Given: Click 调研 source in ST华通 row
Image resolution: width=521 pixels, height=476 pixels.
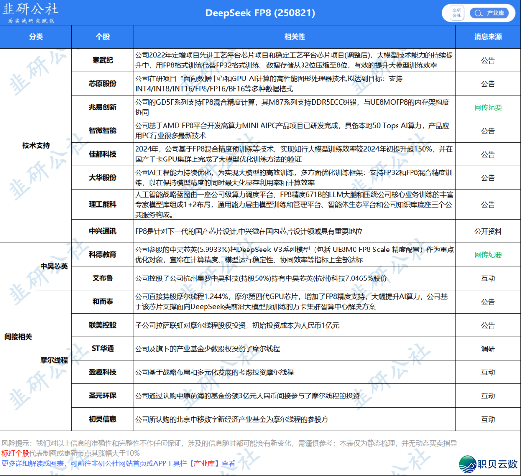Looking at the screenshot, I should (488, 349).
